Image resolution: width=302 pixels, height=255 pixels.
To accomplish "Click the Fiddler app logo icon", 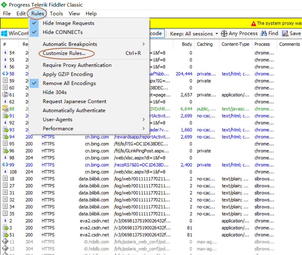I will pos(4,5).
